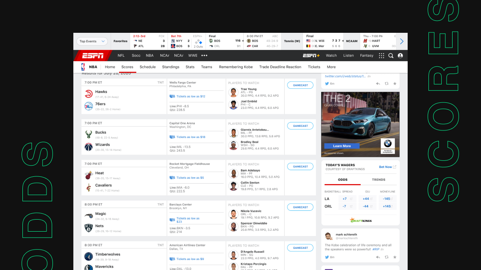
Task: Open the Tickets tab
Action: coord(314,67)
